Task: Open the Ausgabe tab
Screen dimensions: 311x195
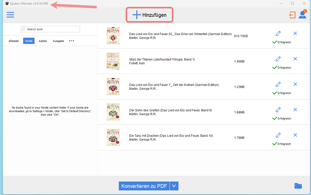Action: 58,41
